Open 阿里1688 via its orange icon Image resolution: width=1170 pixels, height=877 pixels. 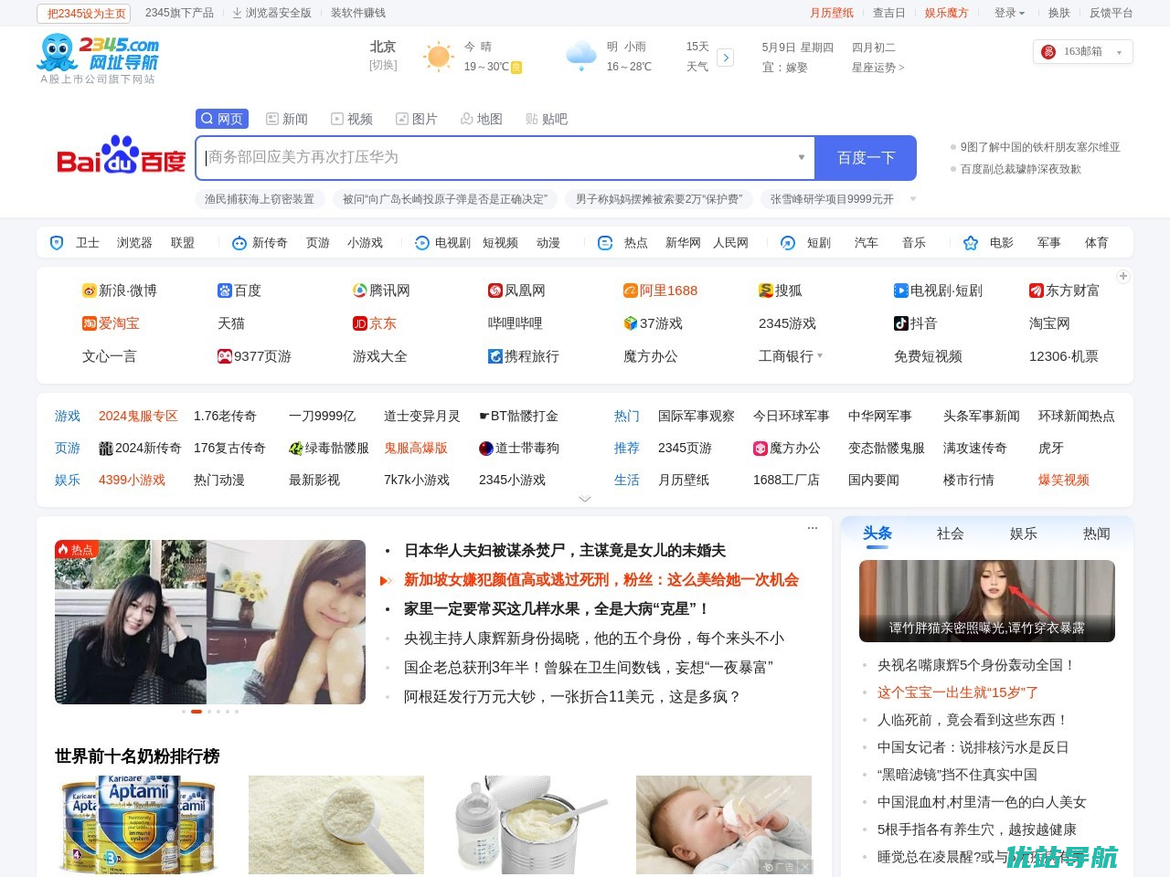[631, 291]
